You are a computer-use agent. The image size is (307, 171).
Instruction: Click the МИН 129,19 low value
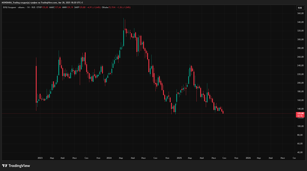(x=68, y=7)
